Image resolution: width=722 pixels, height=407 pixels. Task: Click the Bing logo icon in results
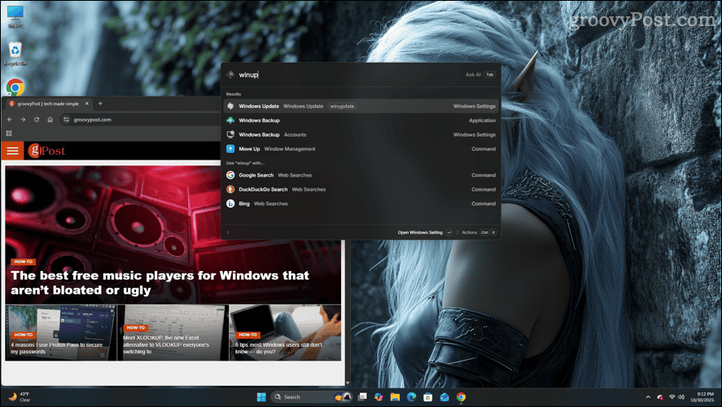pos(230,203)
